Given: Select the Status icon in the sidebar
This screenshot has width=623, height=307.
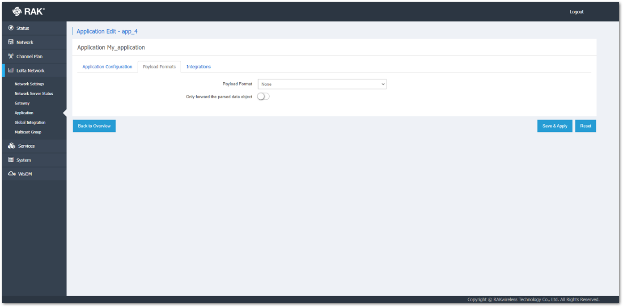Looking at the screenshot, I should (11, 27).
